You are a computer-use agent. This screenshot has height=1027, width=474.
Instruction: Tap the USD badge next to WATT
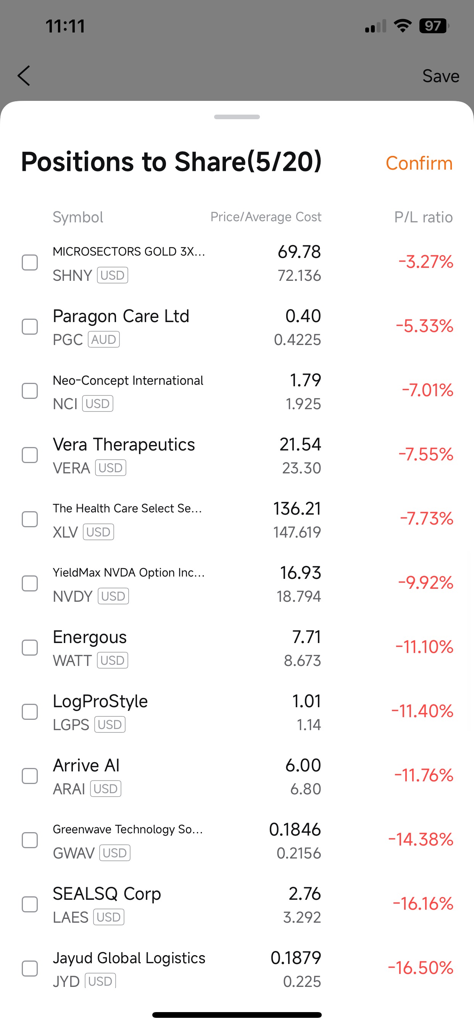pos(112,661)
